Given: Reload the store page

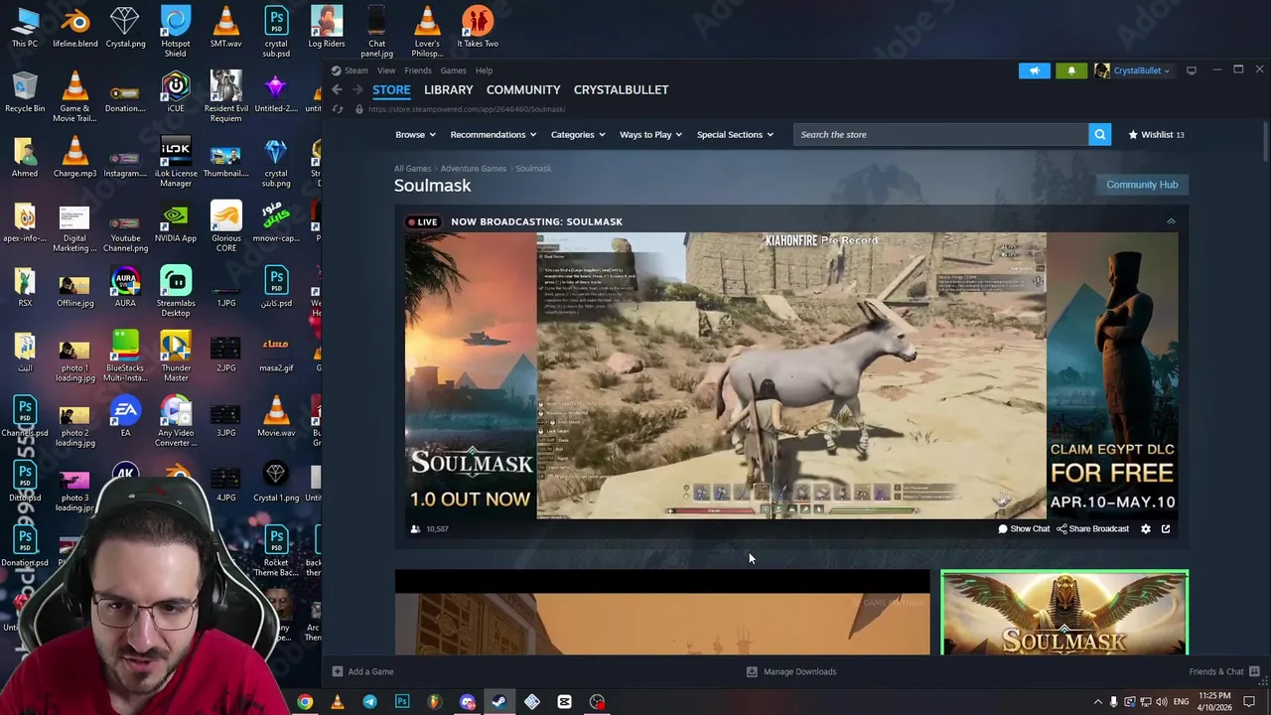Looking at the screenshot, I should pos(338,109).
